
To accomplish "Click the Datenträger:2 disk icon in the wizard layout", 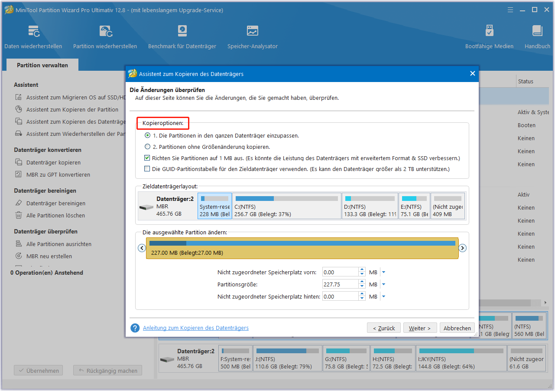I will pyautogui.click(x=146, y=207).
